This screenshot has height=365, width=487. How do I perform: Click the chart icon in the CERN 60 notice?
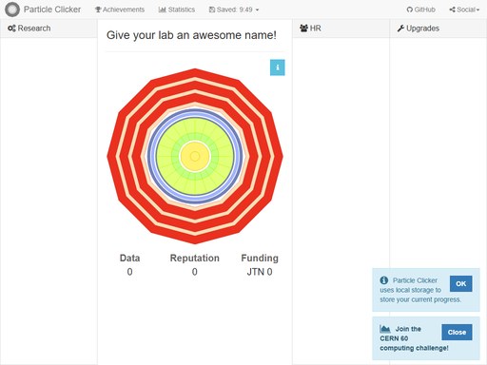(x=384, y=329)
